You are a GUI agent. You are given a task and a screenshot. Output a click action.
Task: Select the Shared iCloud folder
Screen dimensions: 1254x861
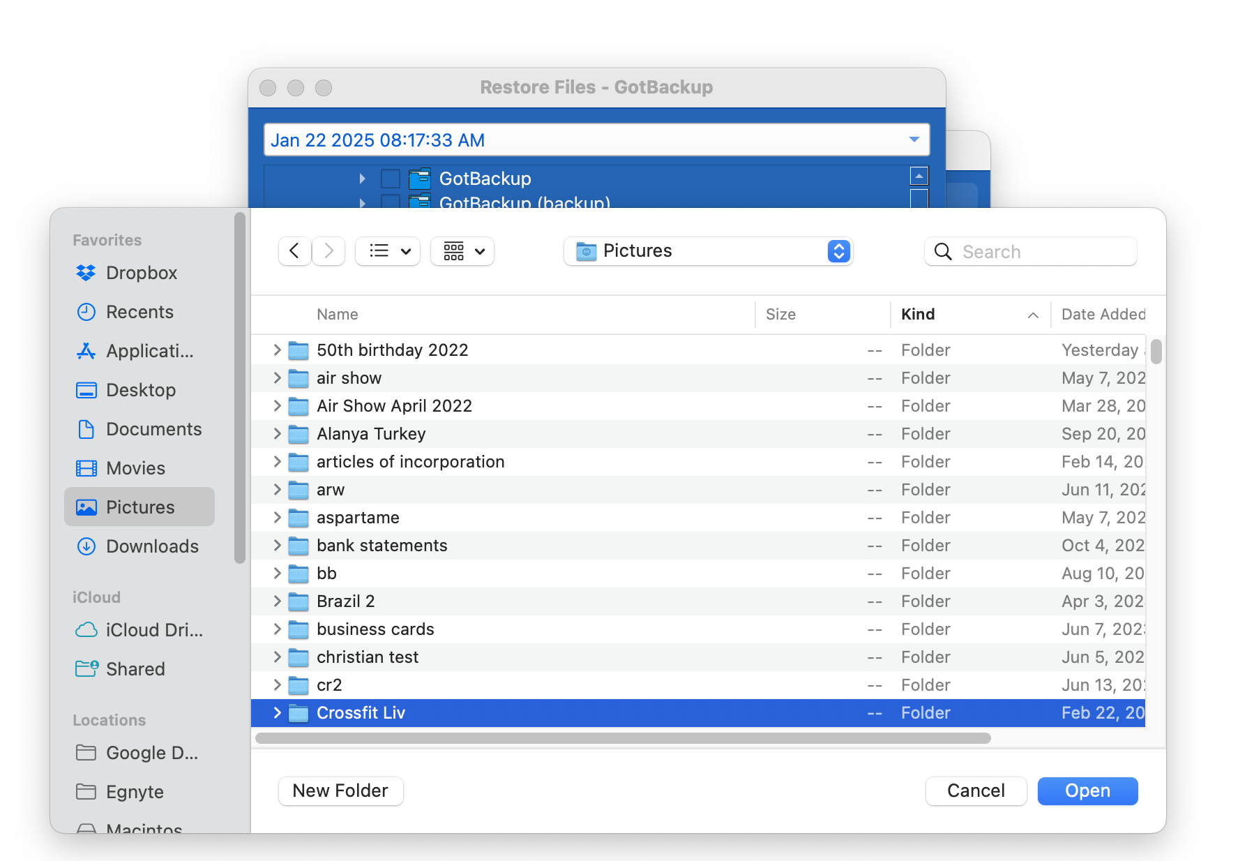coord(139,669)
